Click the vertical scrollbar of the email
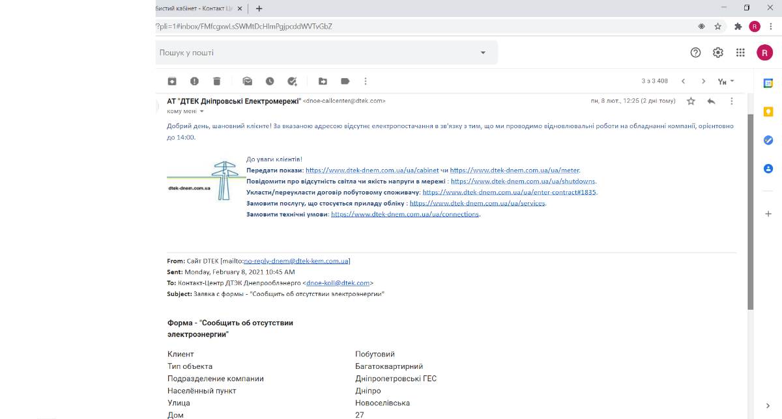This screenshot has height=419, width=782. click(750, 211)
